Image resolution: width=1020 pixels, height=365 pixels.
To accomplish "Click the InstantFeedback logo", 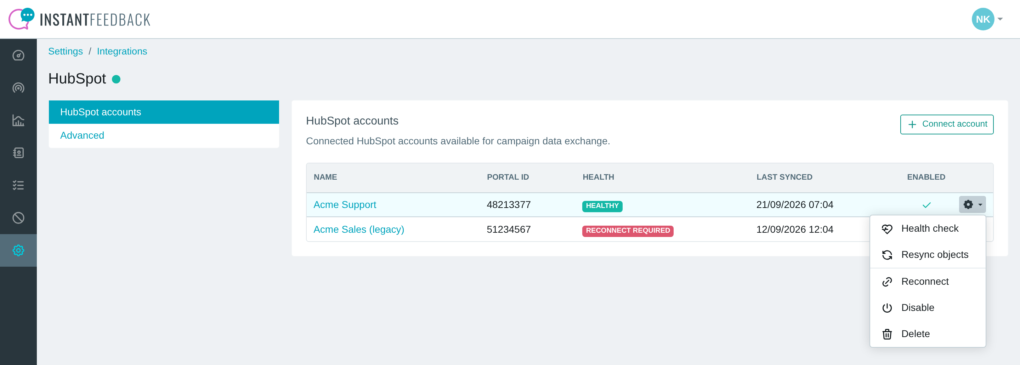I will pos(80,19).
